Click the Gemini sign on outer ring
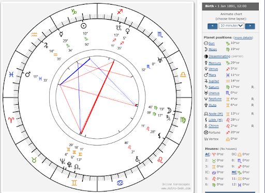Screen dimensions: 265x193 (74, 183)
